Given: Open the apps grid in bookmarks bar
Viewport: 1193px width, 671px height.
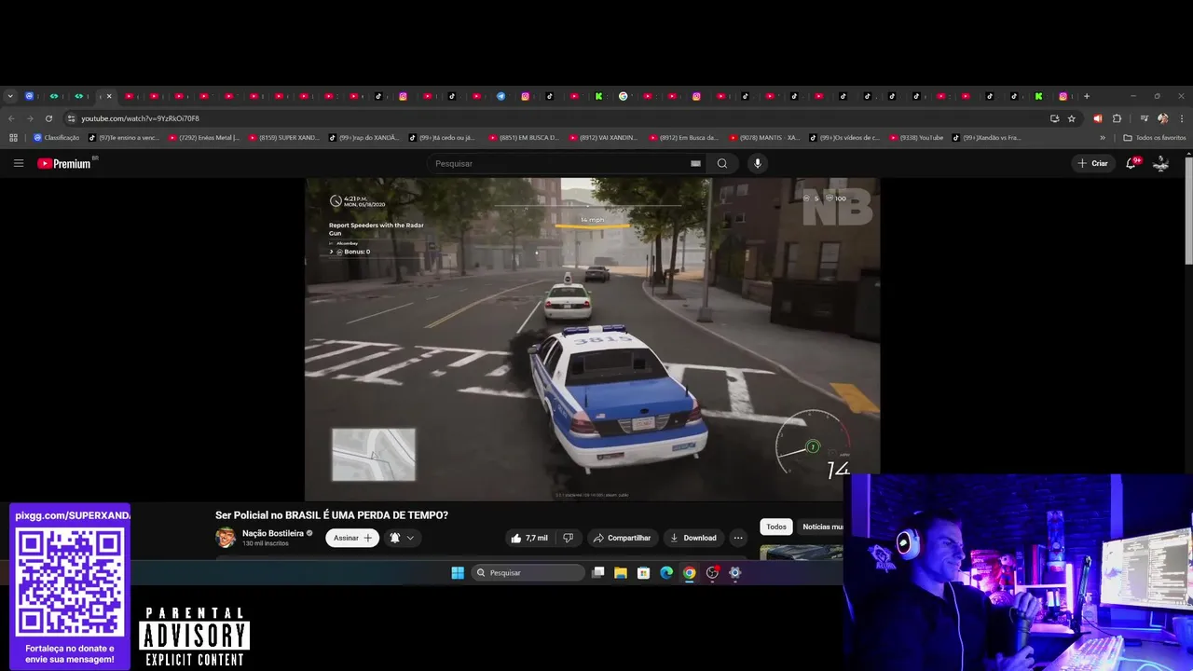Looking at the screenshot, I should [13, 138].
